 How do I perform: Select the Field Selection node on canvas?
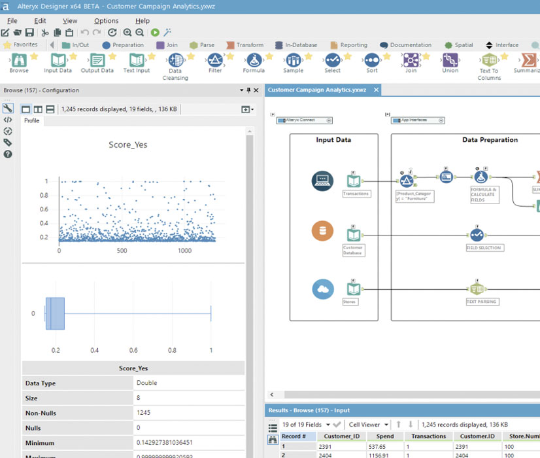click(477, 236)
